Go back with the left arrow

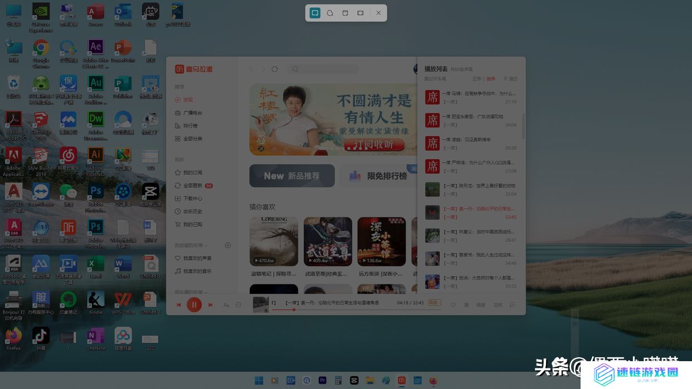coord(251,69)
